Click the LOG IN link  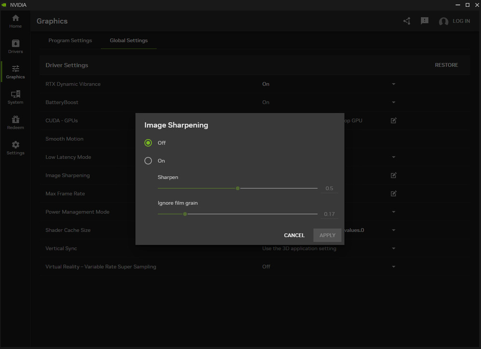tap(461, 21)
